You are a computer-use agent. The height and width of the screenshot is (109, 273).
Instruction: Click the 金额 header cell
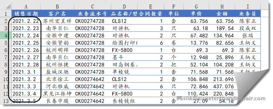(222, 13)
